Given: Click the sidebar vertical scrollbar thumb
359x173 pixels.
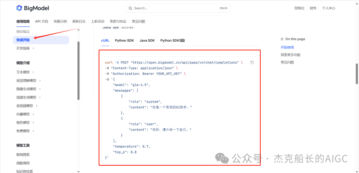Looking at the screenshot, I should 78,71.
